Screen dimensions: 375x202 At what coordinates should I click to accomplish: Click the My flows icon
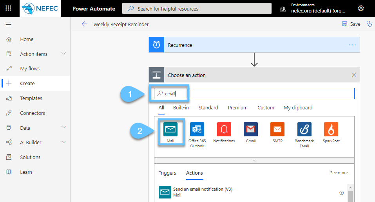(9, 69)
